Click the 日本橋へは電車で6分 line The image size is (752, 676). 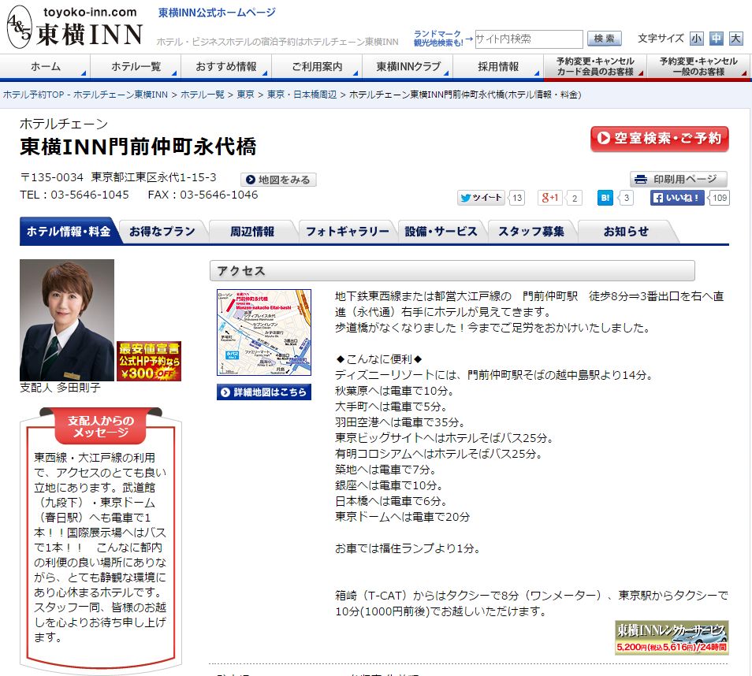(x=391, y=501)
